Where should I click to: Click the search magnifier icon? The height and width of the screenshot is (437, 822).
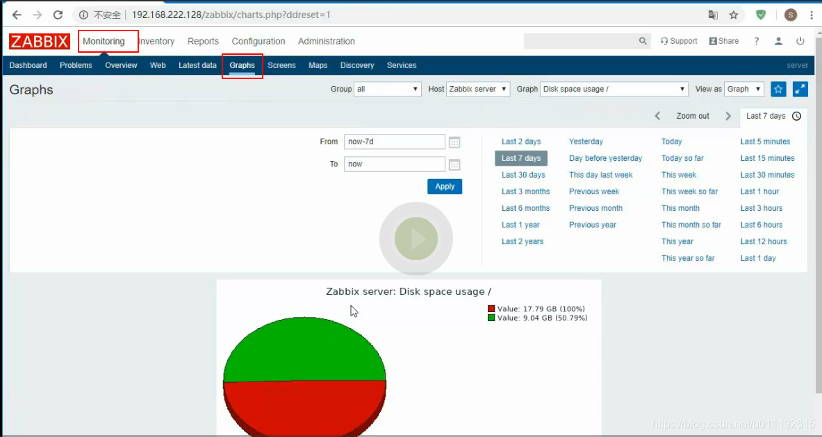coord(643,41)
